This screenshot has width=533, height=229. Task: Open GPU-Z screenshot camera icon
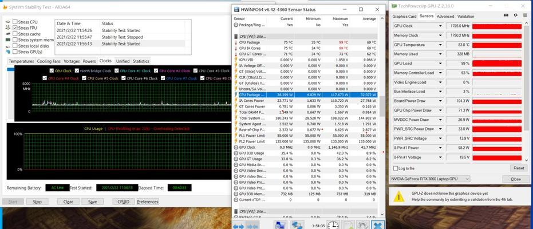506,15
